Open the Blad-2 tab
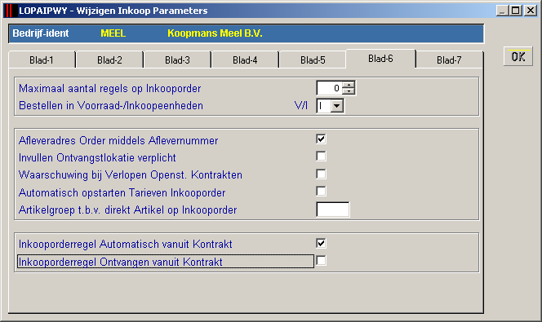 (109, 60)
